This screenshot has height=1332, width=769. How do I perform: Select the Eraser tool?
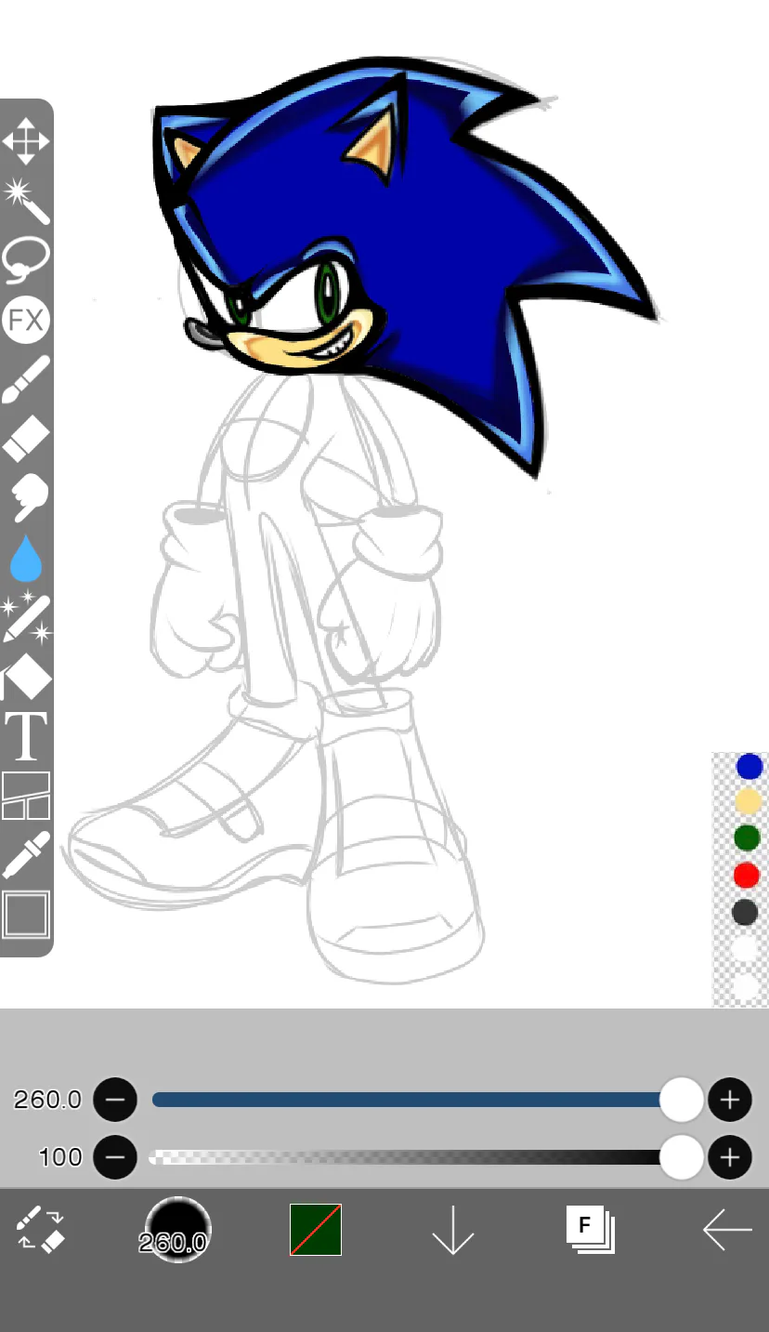click(x=26, y=439)
